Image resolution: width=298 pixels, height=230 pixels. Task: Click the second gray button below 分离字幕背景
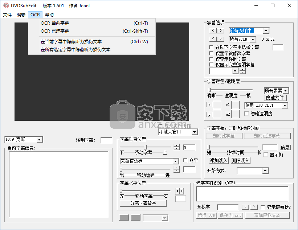136,218
